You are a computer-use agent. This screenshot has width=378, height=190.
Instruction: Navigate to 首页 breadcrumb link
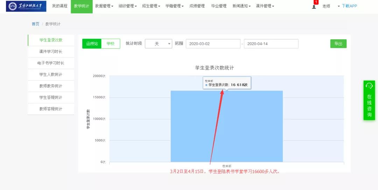tap(35, 24)
